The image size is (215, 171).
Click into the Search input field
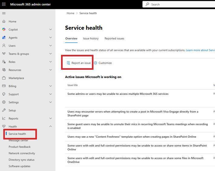point(179,4)
